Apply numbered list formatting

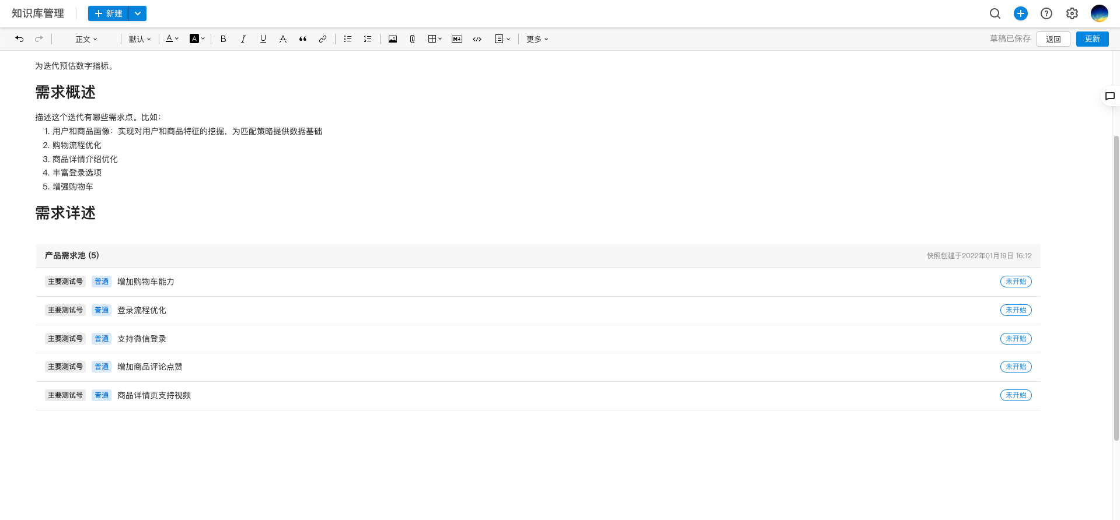[368, 39]
